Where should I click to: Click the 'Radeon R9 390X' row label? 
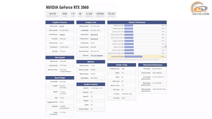[118, 41]
